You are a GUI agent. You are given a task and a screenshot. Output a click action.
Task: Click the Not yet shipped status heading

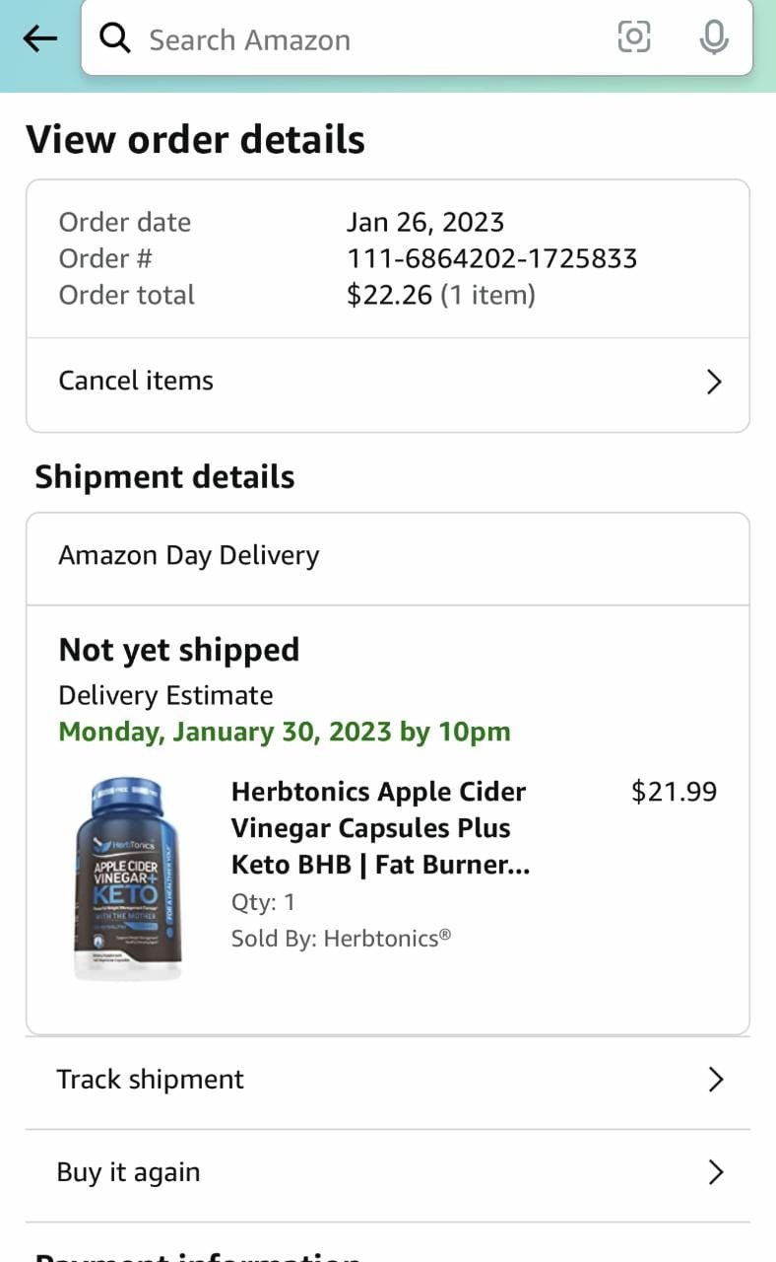[x=179, y=650]
